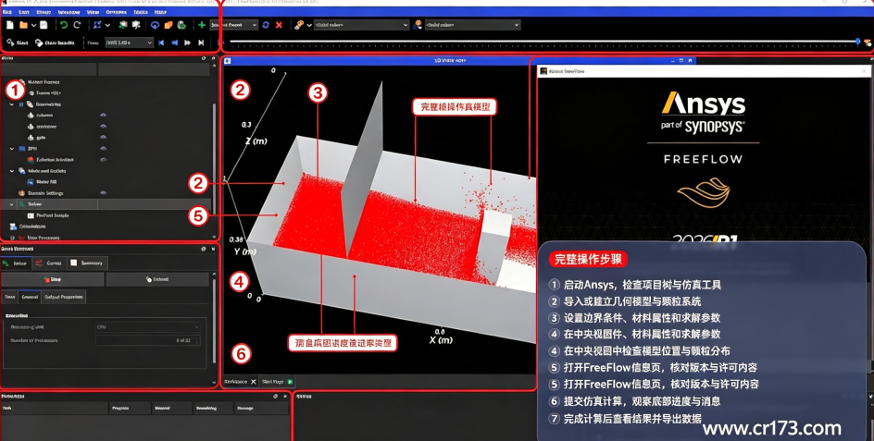Click the blue view icon beside redo
The width and height of the screenshot is (874, 441).
point(97,25)
